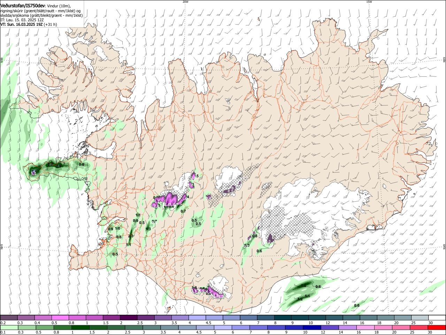Pick the white swatch after 30, upper legend row
The height and width of the screenshot is (335, 446).
(x=437, y=318)
